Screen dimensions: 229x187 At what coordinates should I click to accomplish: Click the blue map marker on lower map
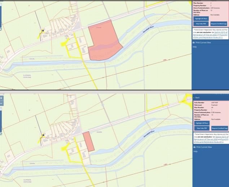point(43,135)
